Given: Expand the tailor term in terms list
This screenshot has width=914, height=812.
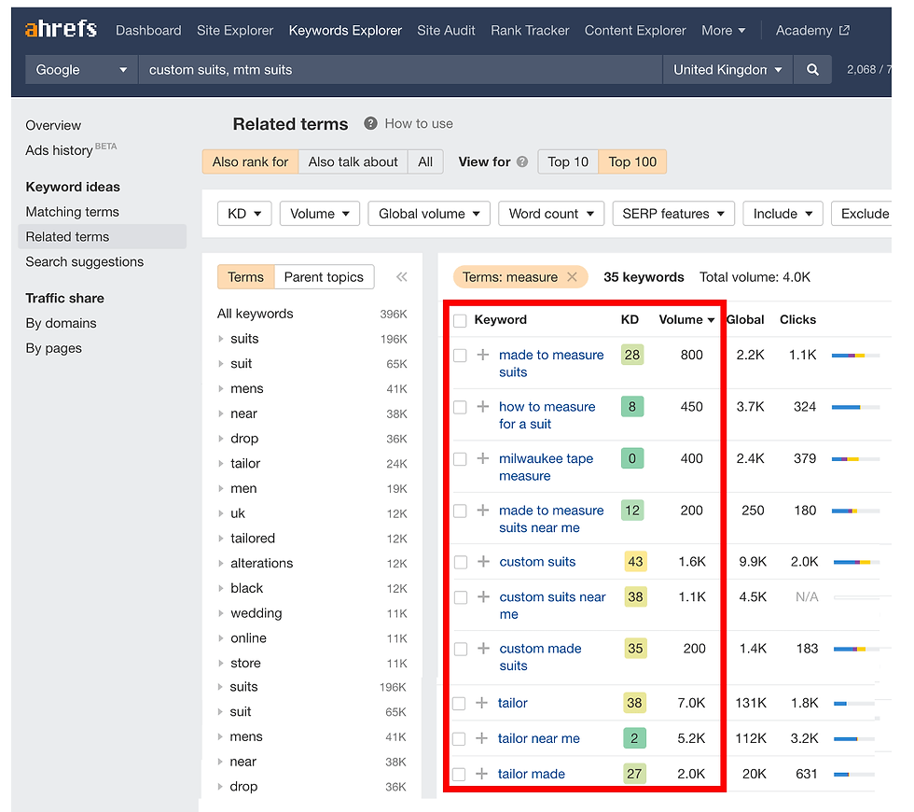Looking at the screenshot, I should click(221, 464).
